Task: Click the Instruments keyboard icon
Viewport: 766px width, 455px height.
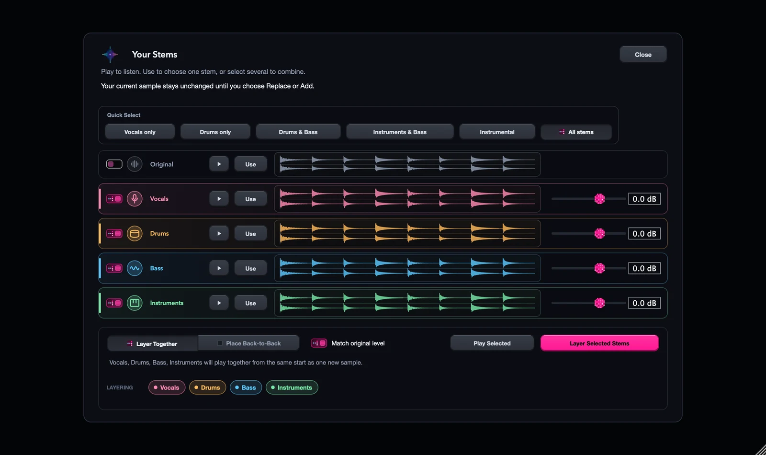Action: 135,303
